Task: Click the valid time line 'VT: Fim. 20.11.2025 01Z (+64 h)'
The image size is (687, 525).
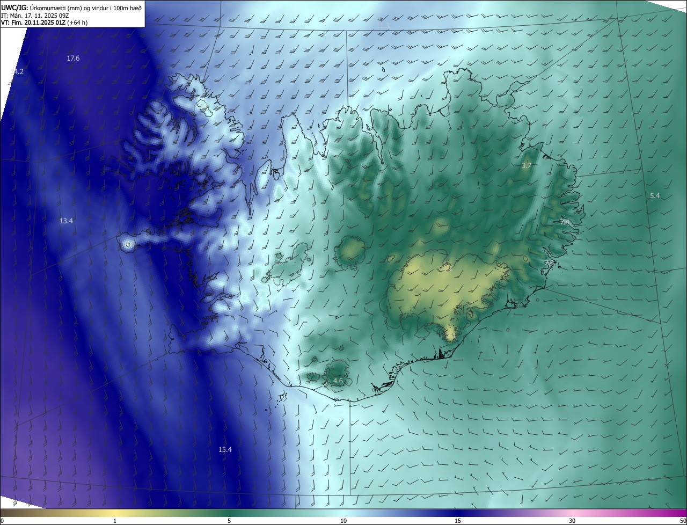Action: pos(44,23)
